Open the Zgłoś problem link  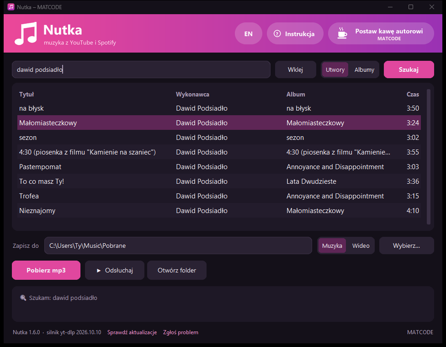[x=181, y=332]
